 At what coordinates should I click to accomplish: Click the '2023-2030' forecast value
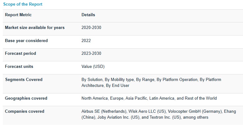[x=91, y=54]
